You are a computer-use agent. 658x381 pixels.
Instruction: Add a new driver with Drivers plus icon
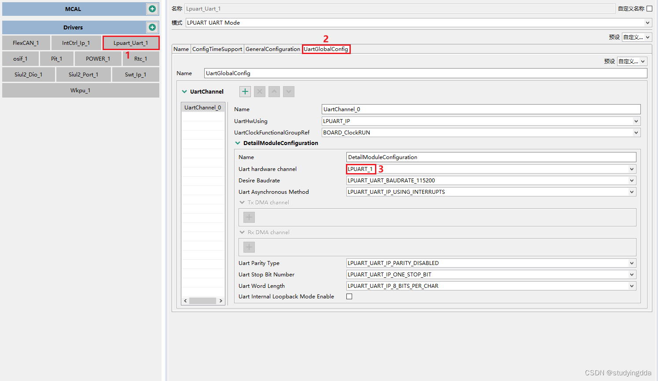152,27
